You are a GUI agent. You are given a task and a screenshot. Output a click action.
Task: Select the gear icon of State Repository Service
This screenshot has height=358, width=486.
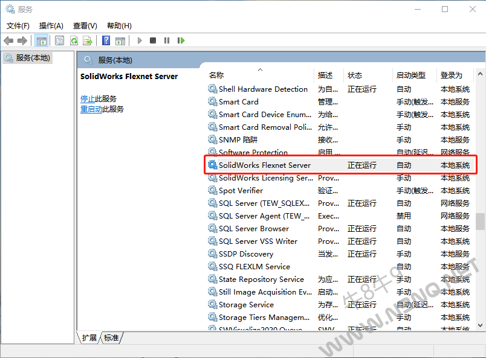click(x=212, y=280)
